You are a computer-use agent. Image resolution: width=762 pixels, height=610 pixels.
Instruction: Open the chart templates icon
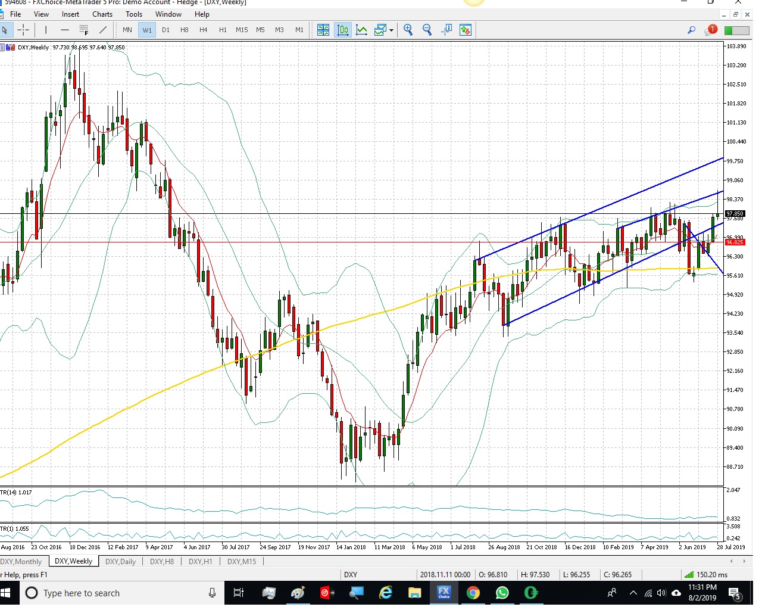click(x=380, y=30)
